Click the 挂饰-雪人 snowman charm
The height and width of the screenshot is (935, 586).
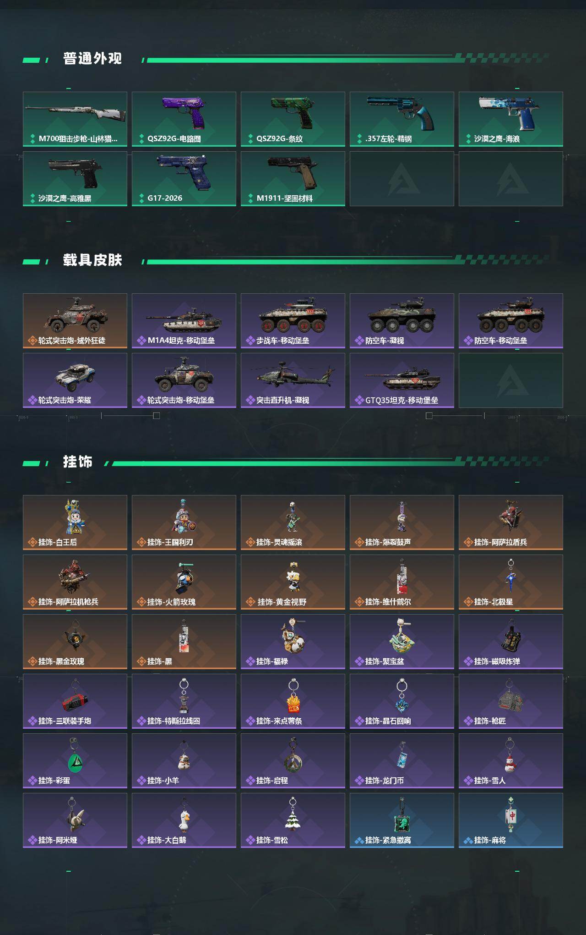(x=511, y=761)
